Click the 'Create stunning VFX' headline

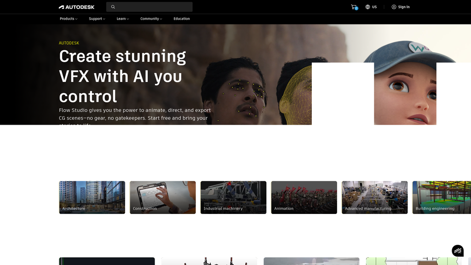coord(122,76)
